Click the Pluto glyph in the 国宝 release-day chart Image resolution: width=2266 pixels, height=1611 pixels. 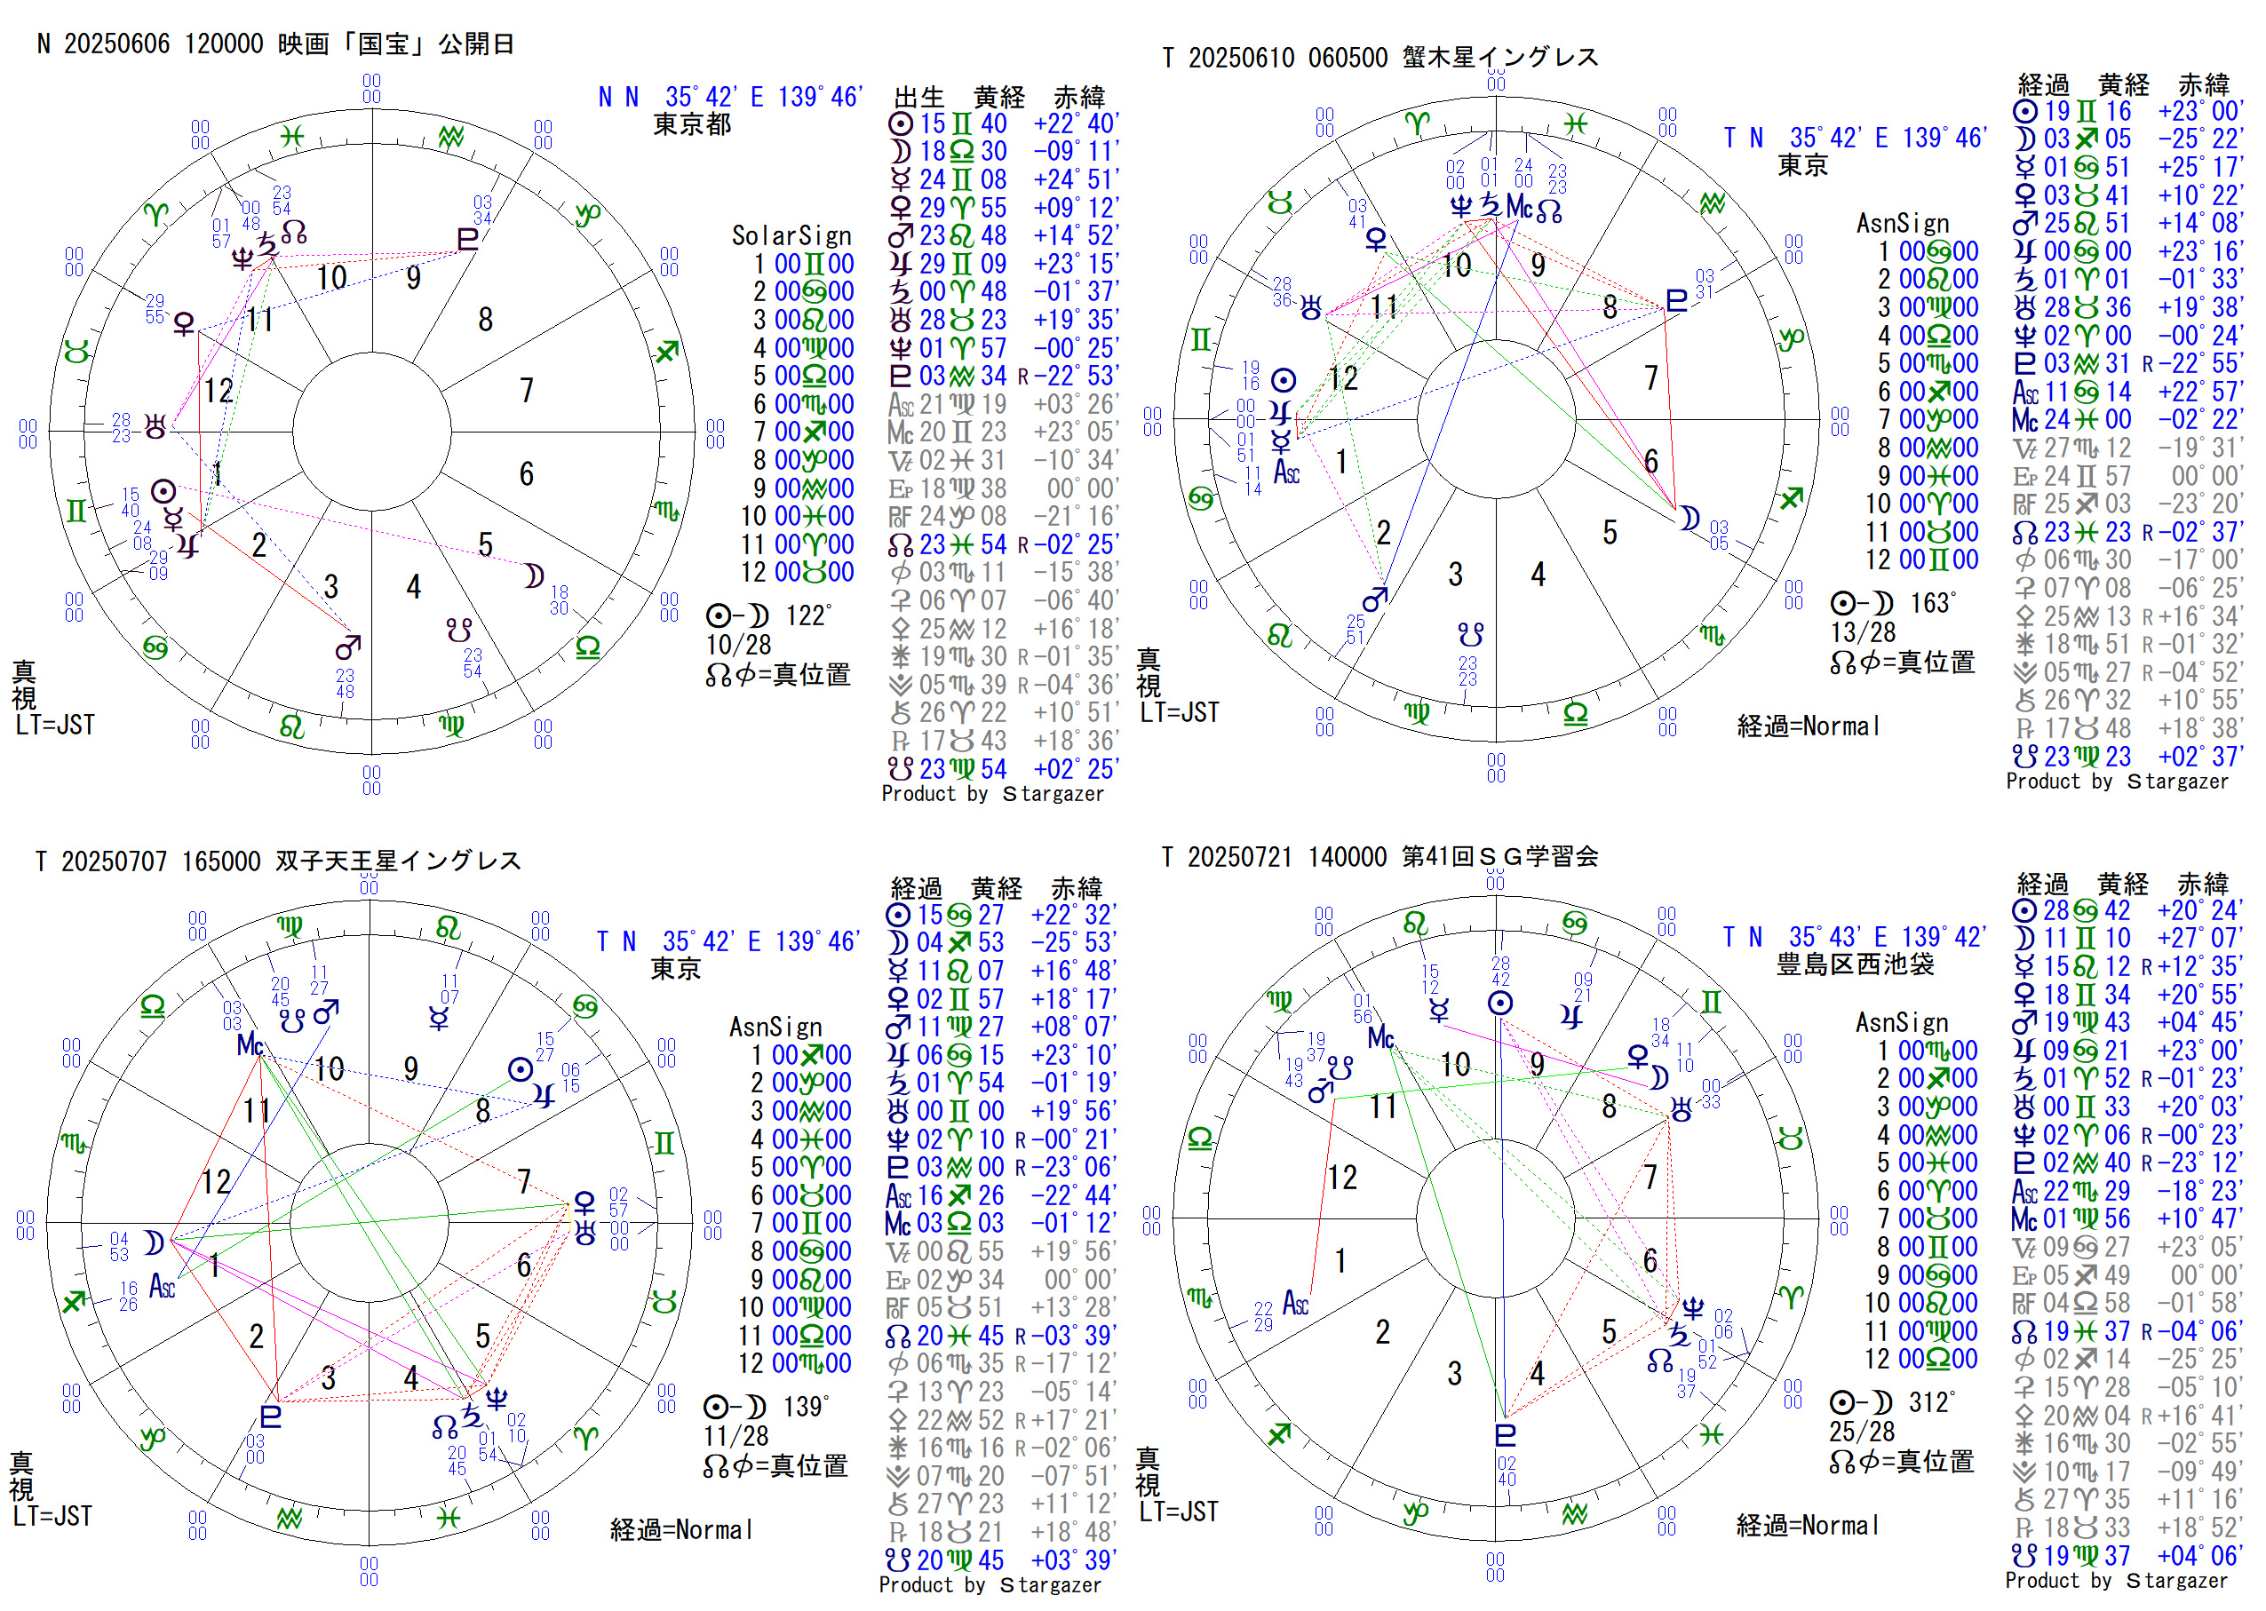[x=467, y=239]
